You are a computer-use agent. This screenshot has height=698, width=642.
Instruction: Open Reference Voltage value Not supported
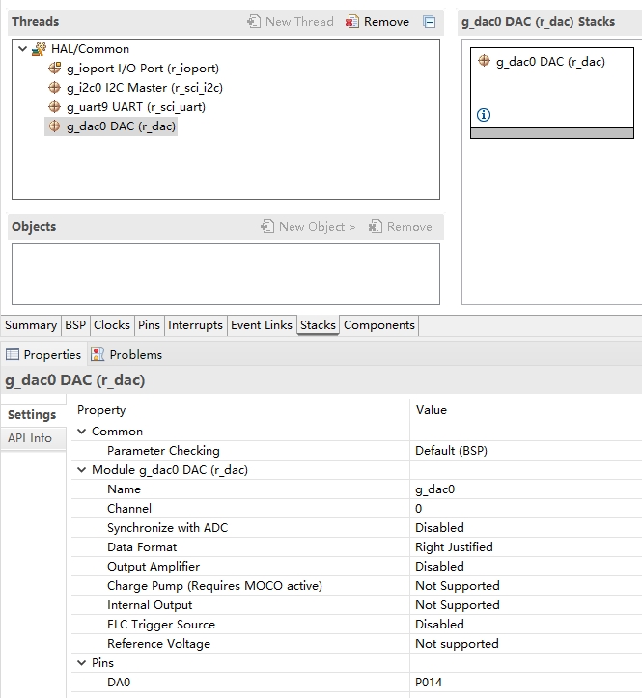tap(526, 644)
